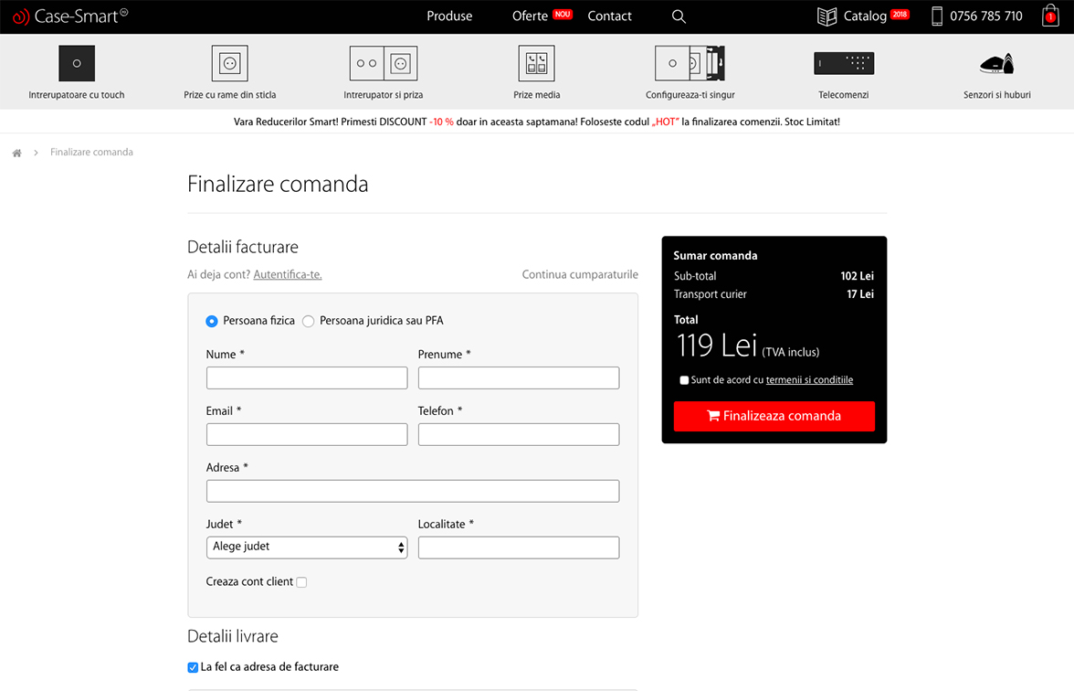This screenshot has height=691, width=1074.
Task: Go to the Contact menu item
Action: click(x=609, y=16)
